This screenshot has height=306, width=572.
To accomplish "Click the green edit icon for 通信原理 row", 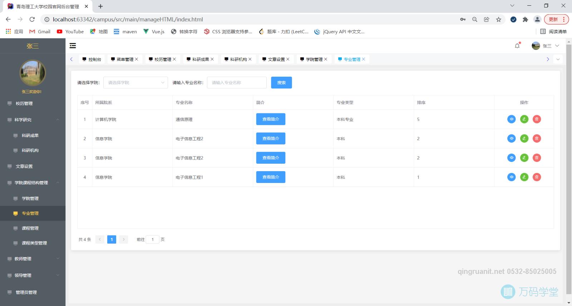I will click(524, 119).
